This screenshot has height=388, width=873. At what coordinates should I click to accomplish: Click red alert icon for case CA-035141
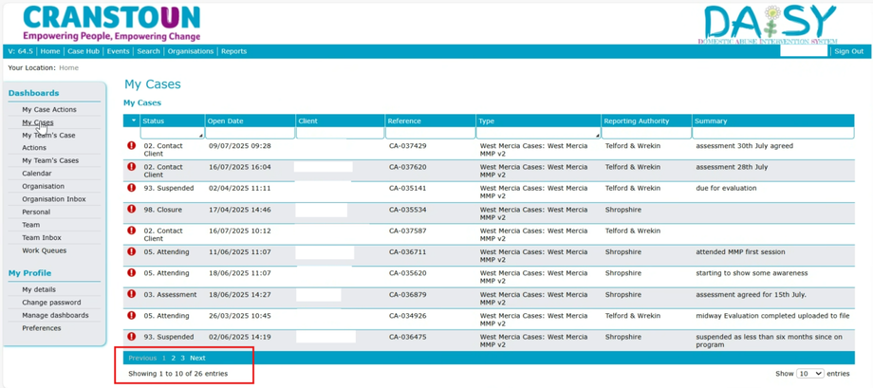click(x=131, y=188)
